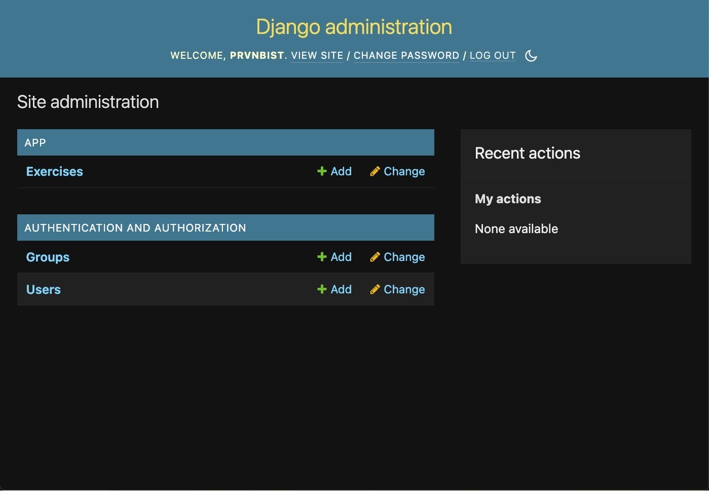Click the None available text
The image size is (709, 491).
pyautogui.click(x=516, y=229)
